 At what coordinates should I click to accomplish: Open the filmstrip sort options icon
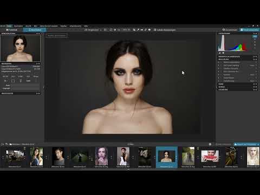click(x=3, y=144)
